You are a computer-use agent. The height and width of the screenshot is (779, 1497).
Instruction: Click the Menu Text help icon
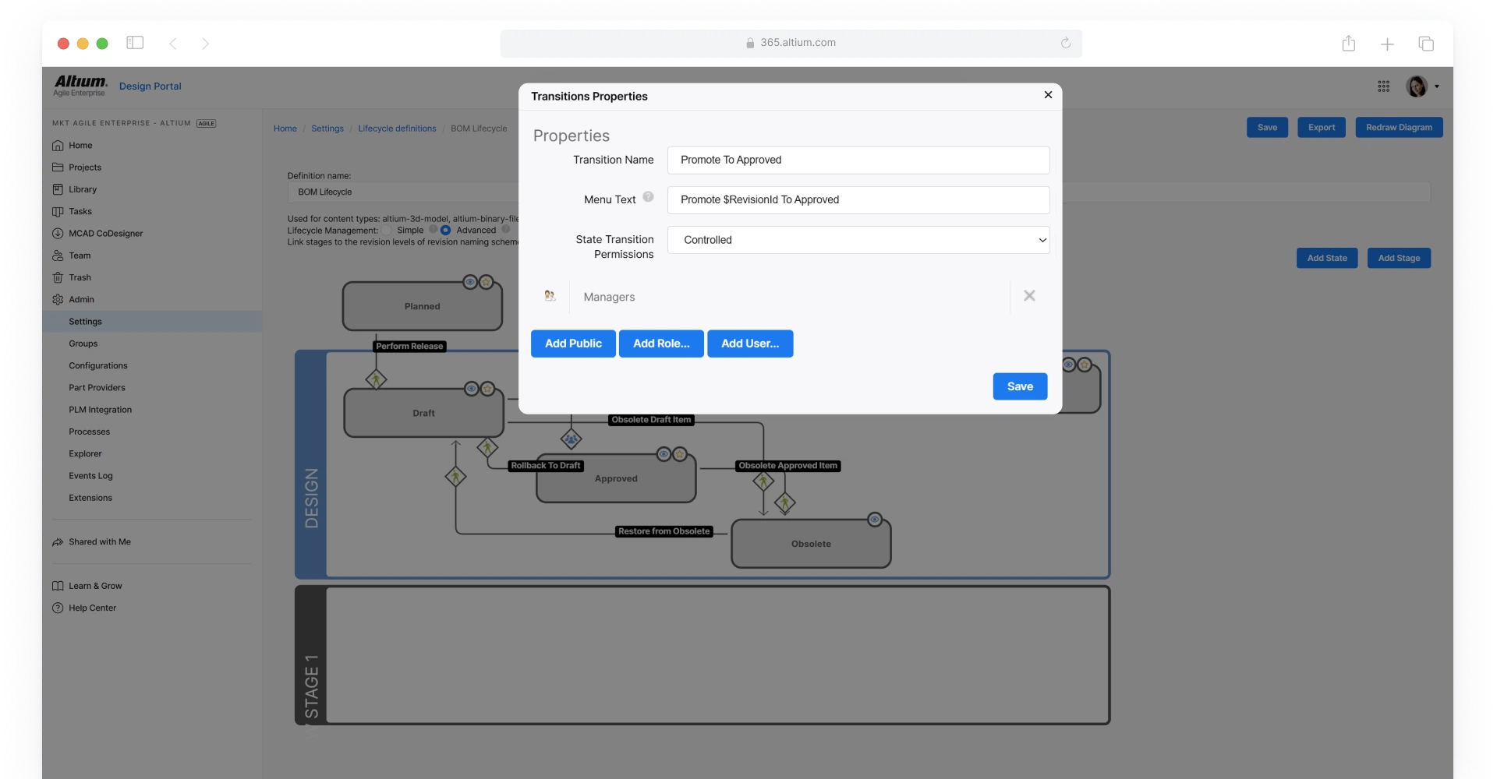pyautogui.click(x=648, y=197)
